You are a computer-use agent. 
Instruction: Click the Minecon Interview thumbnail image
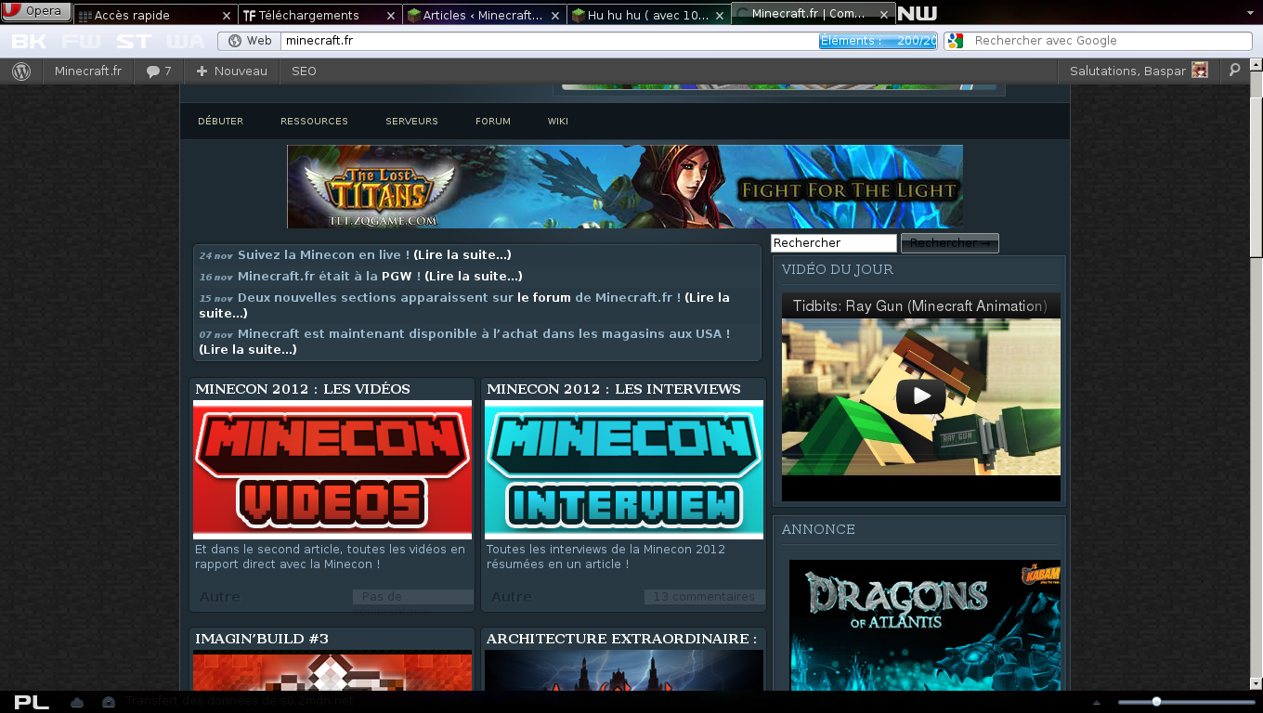624,470
